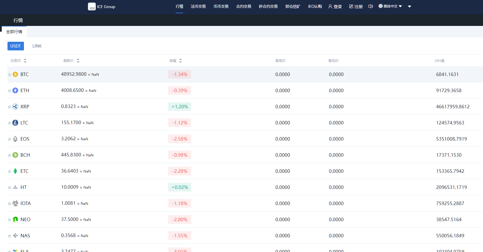Click the 最低价 column header
This screenshot has width=483, height=252.
click(333, 61)
